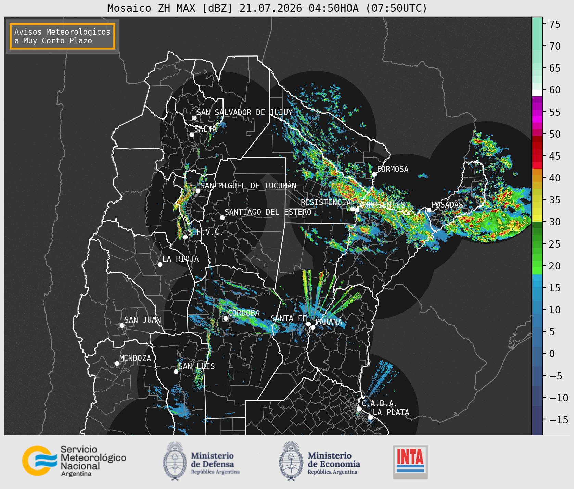
Task: Click the yellow 30 dBZ legend band
Action: 537,218
